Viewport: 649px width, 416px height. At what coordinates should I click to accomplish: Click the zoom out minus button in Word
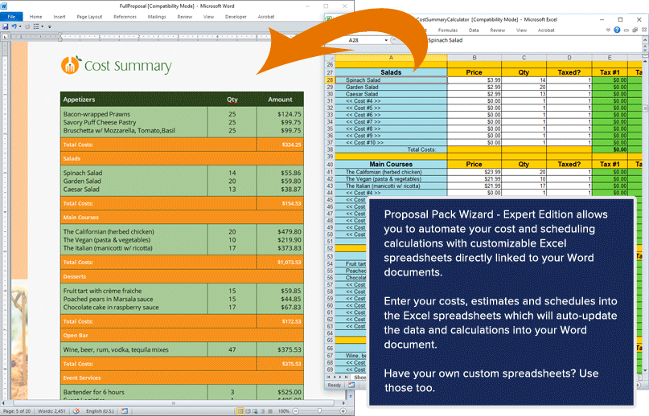295,411
